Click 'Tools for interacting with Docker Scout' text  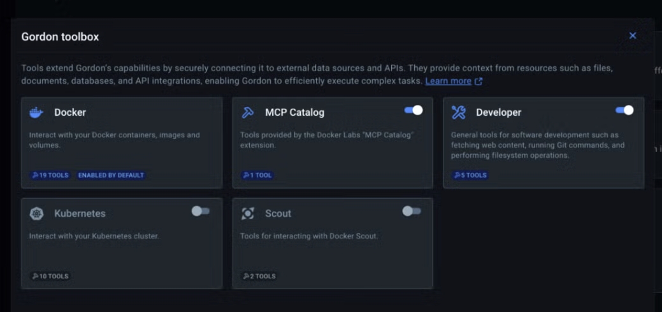(309, 236)
